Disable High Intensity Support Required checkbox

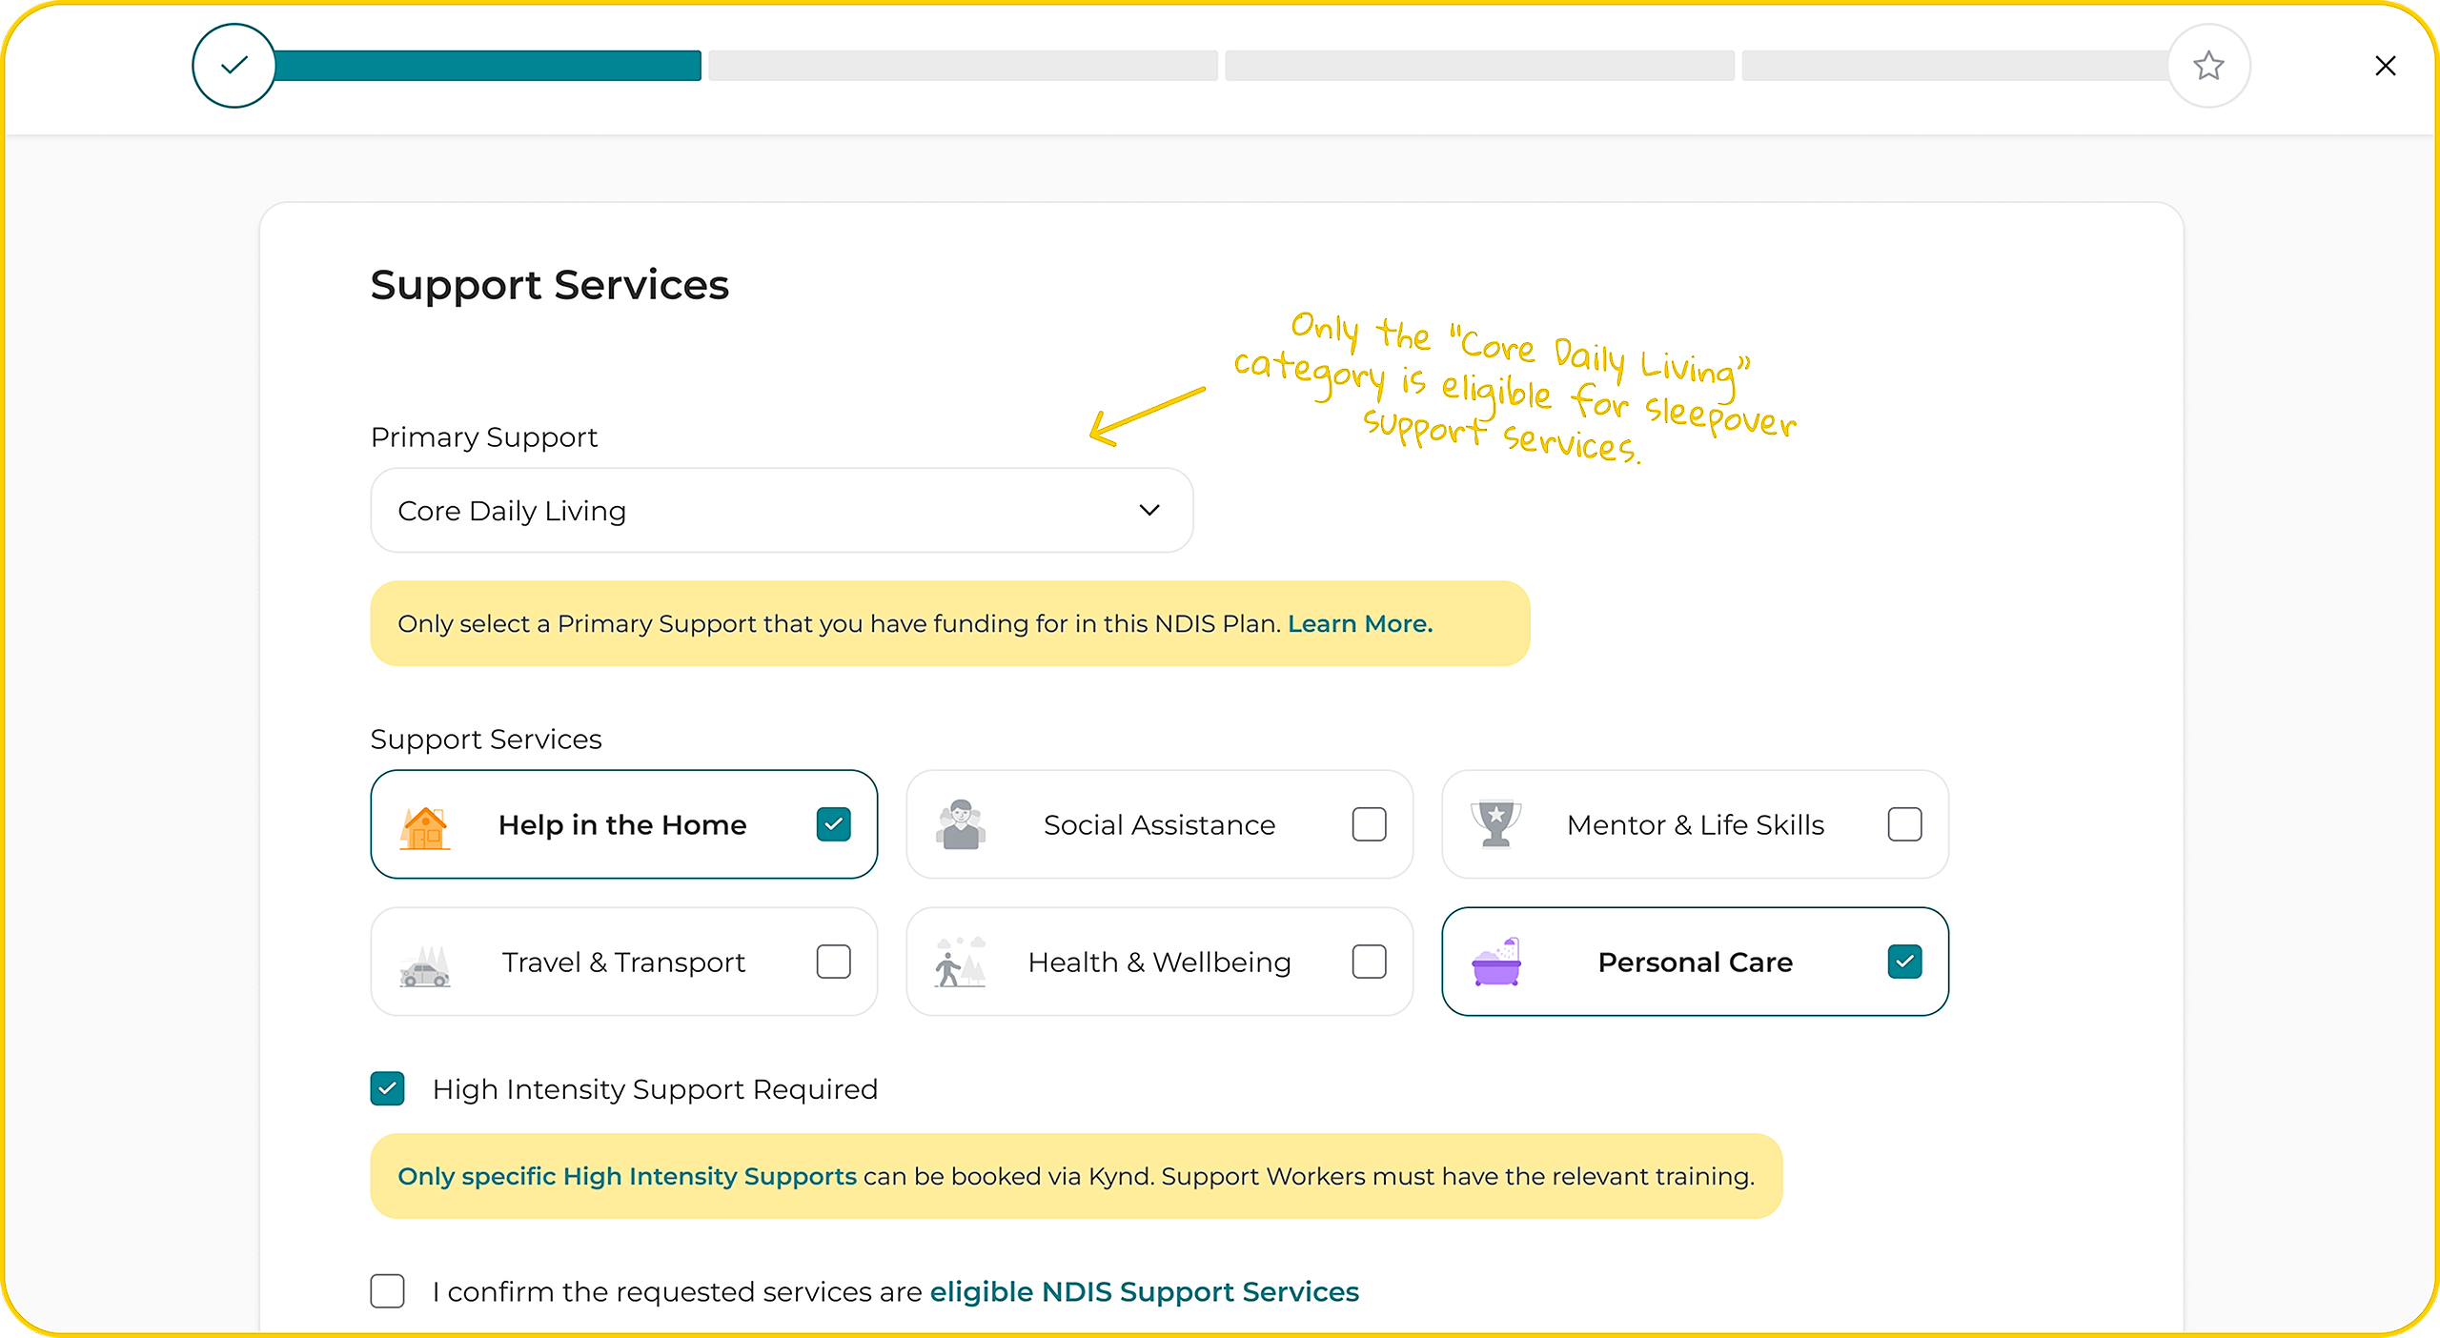(x=388, y=1088)
